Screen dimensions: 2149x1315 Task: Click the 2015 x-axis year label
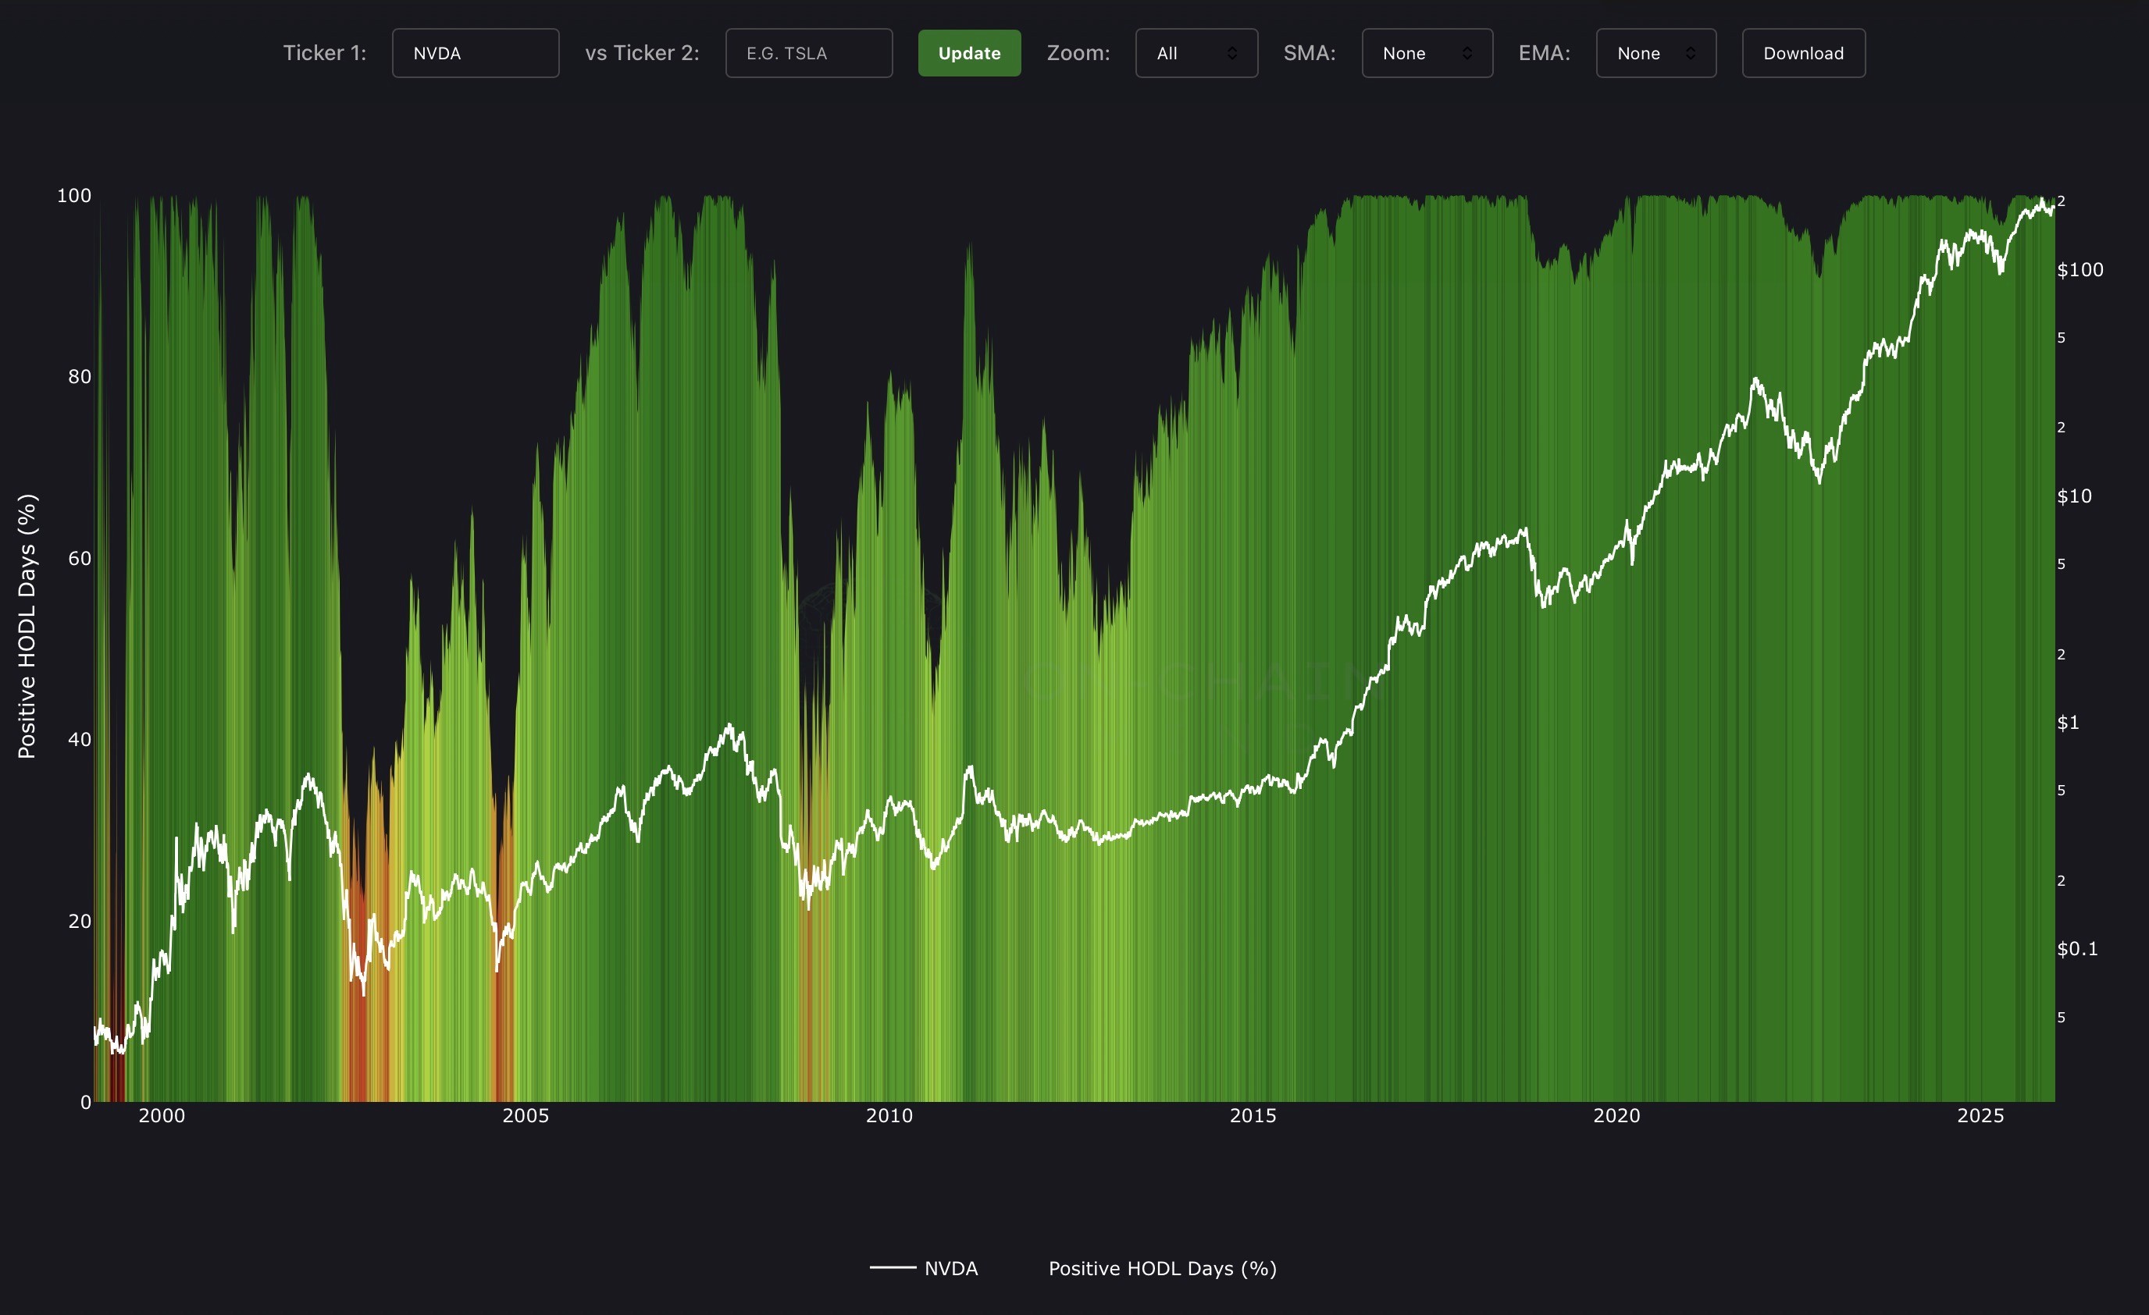1253,1115
